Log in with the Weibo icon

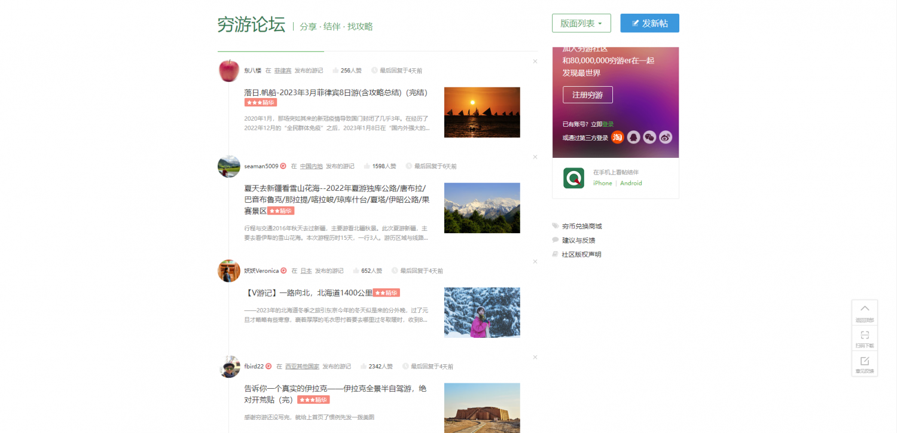[x=666, y=138]
